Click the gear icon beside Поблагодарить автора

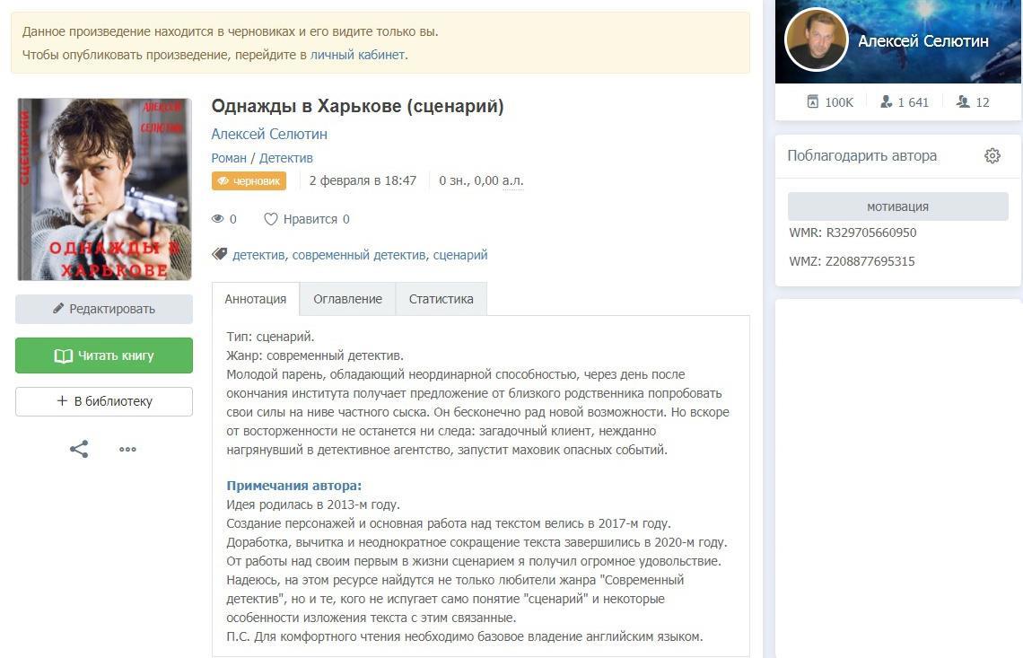pyautogui.click(x=992, y=156)
